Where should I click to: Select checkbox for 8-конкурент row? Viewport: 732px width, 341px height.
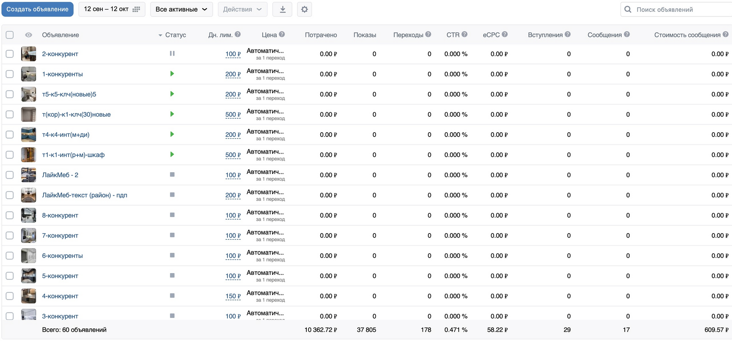click(x=10, y=215)
